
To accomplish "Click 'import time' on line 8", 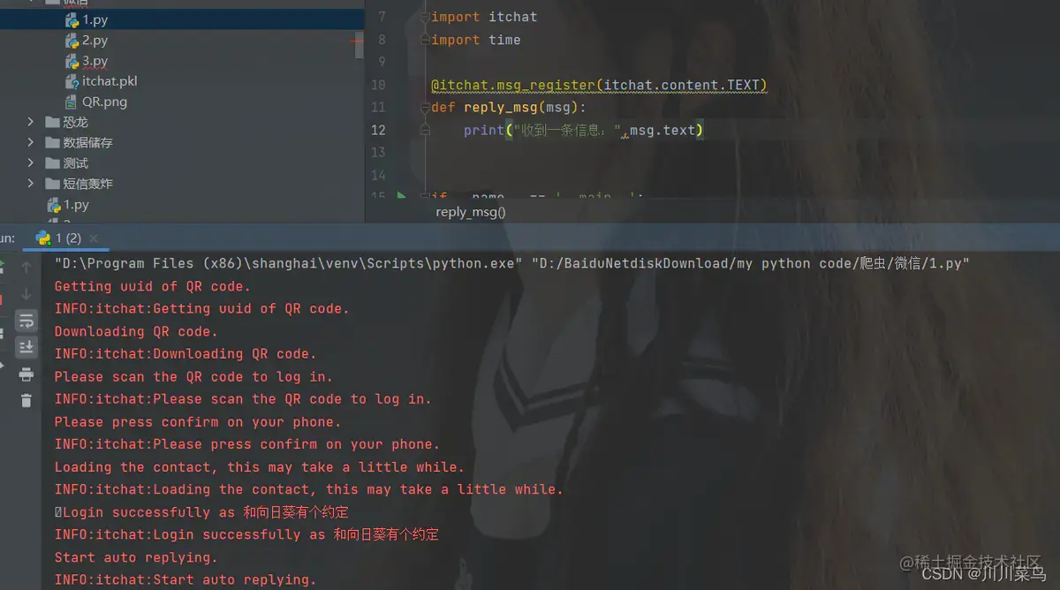I will tap(476, 40).
